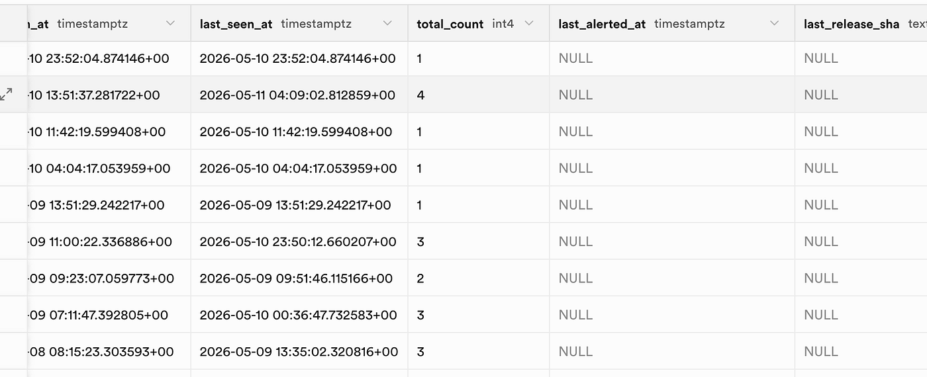927x377 pixels.
Task: Select last_seen_at cell 2026-05-10 00:36:47.732583+00
Action: pyautogui.click(x=299, y=315)
